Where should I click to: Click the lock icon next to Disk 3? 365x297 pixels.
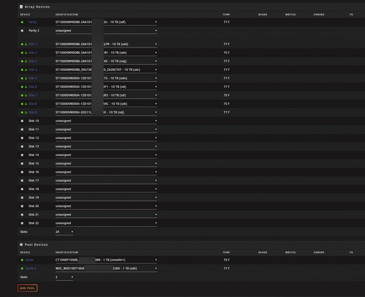(26, 61)
